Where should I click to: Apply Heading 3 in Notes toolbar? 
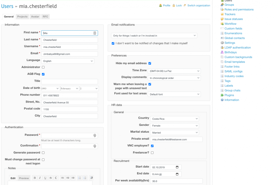(x=73, y=178)
